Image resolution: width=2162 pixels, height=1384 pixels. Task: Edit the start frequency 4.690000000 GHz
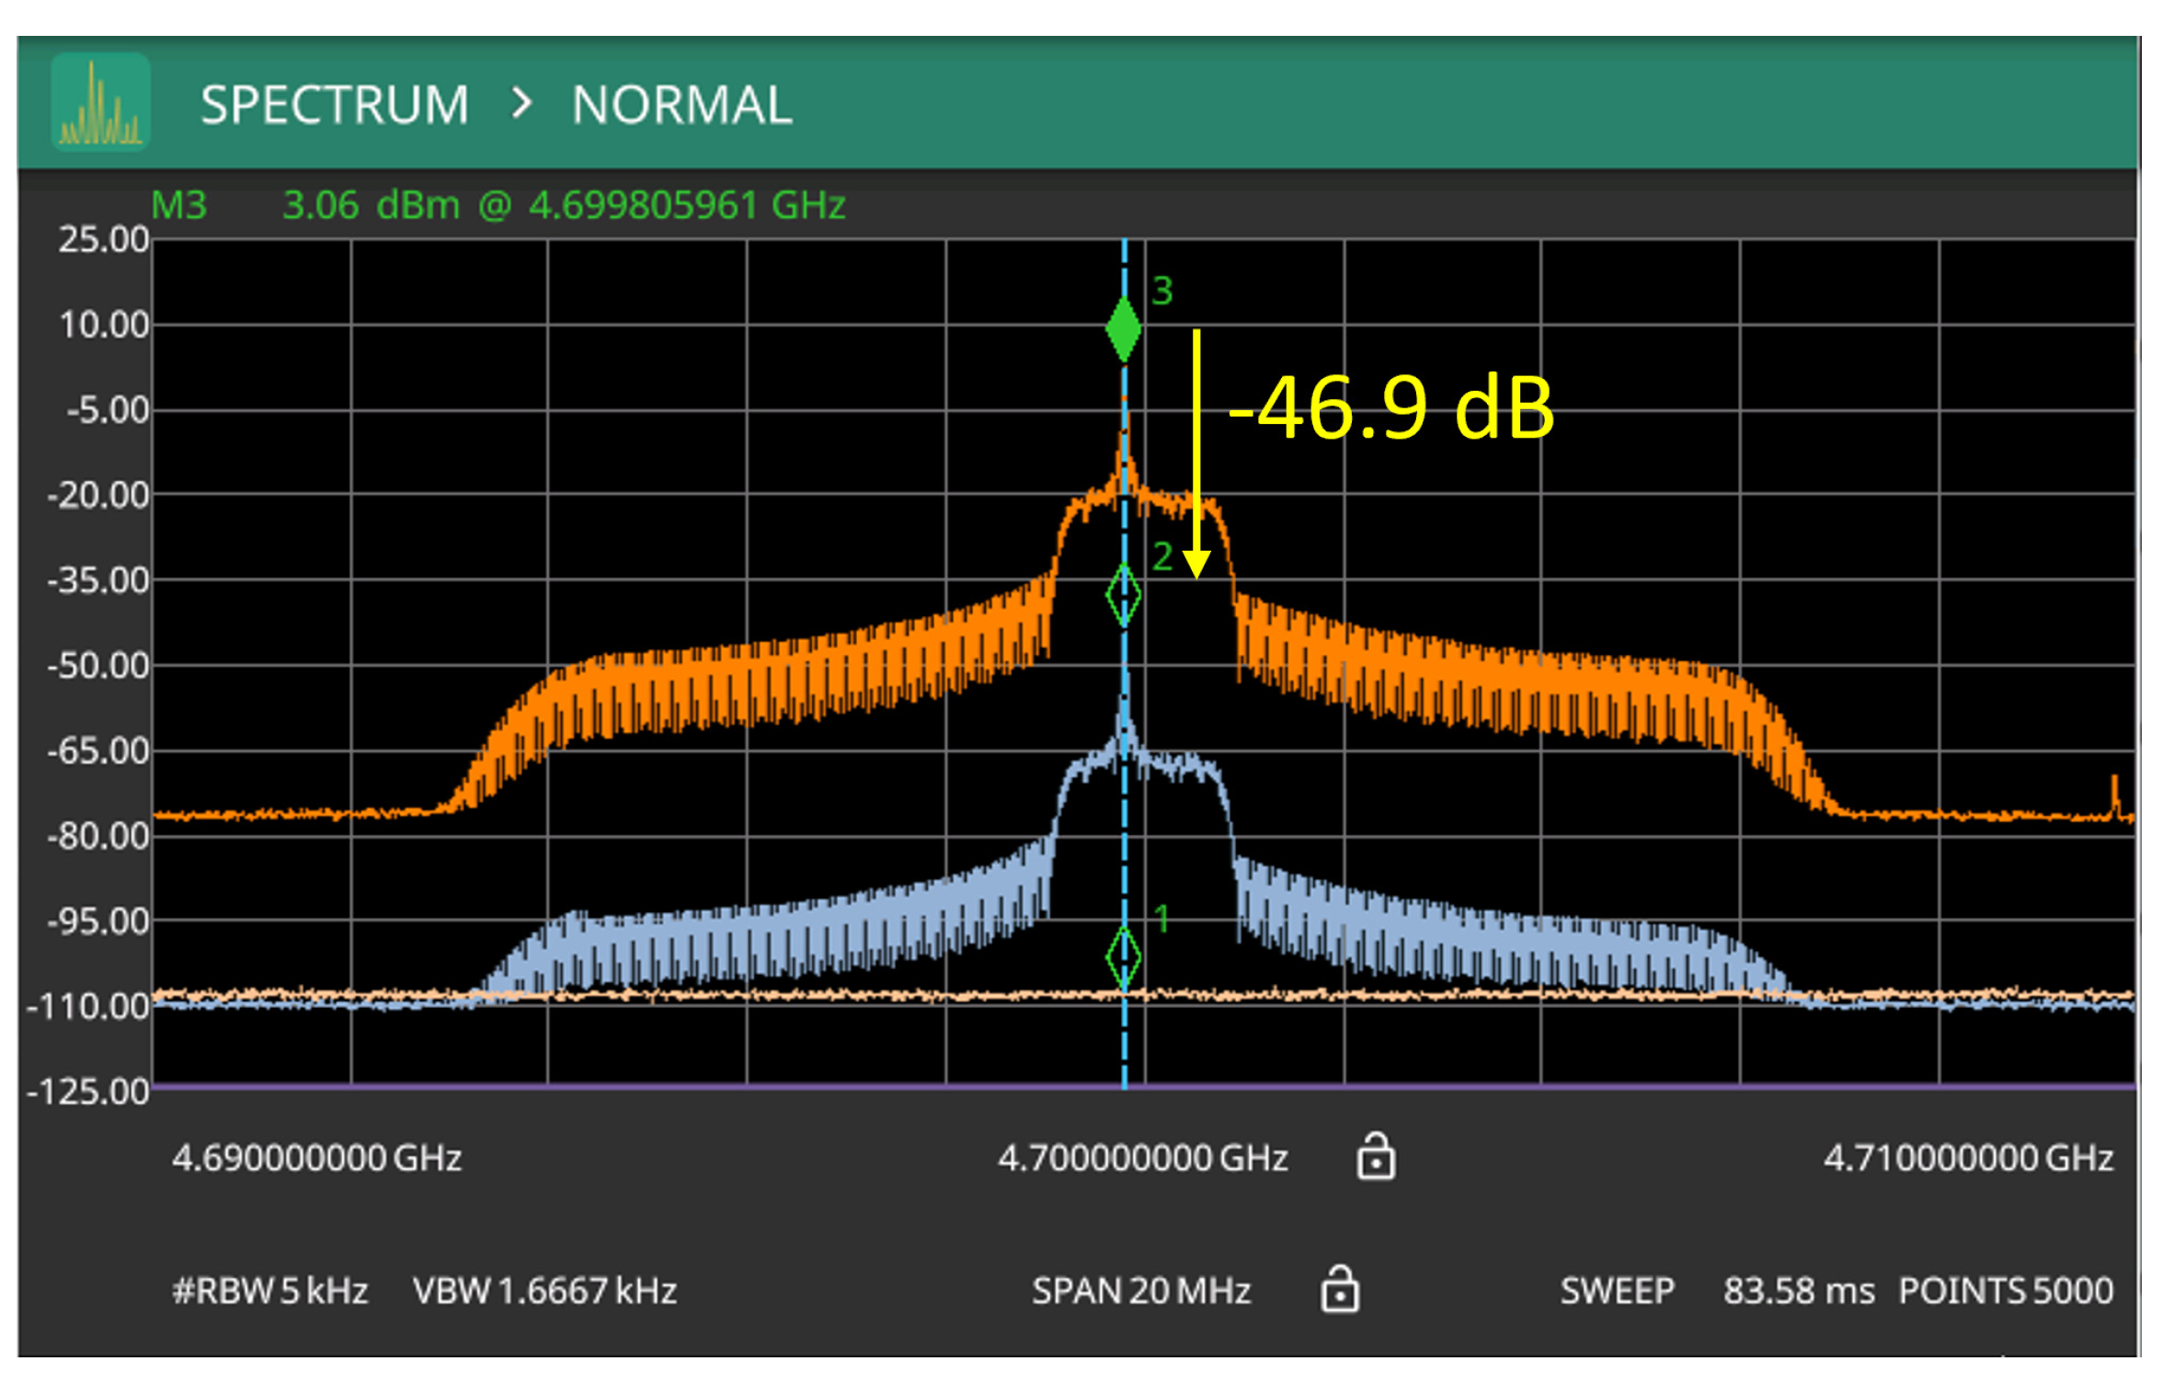[316, 1159]
